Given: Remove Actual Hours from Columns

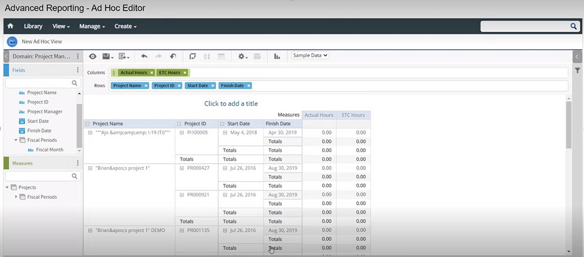Looking at the screenshot, I should [152, 73].
